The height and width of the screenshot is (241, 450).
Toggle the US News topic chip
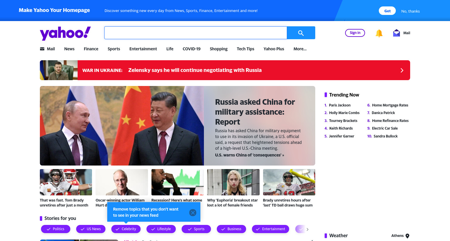tap(91, 229)
